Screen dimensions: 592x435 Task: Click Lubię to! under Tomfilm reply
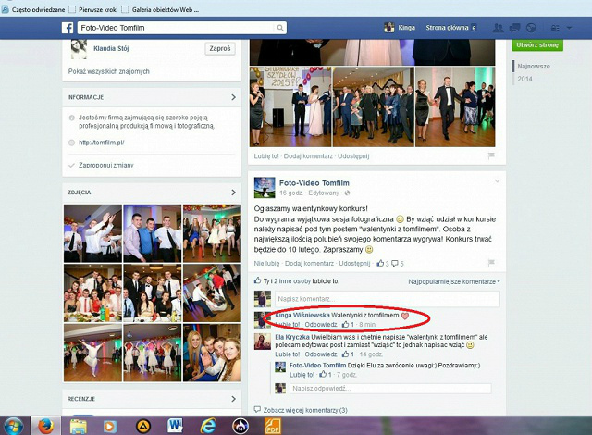[x=302, y=375]
